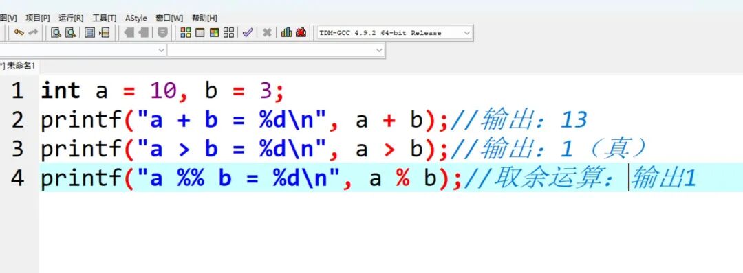This screenshot has height=273, width=743.
Task: Click line number 3 in the gutter
Action: [17, 150]
